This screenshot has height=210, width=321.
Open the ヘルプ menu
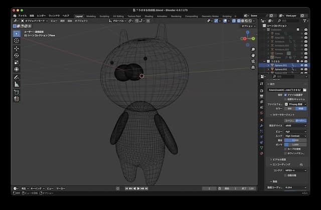coord(66,16)
